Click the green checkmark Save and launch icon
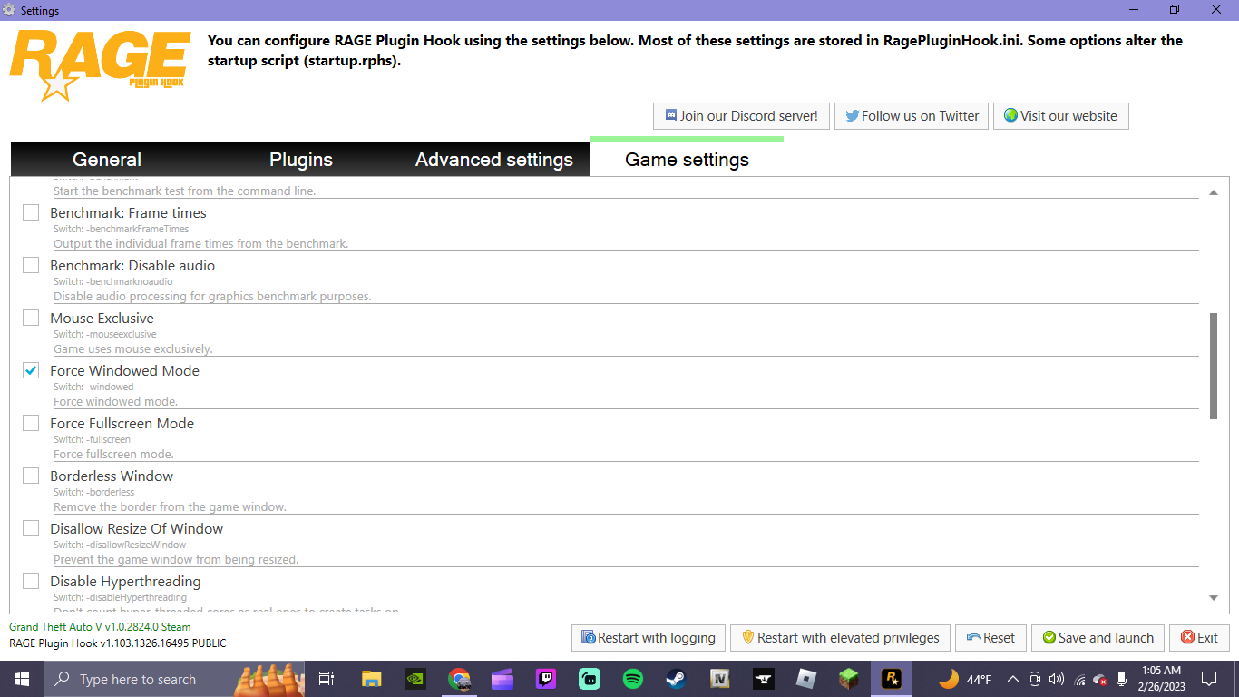Image resolution: width=1239 pixels, height=697 pixels. coord(1049,638)
